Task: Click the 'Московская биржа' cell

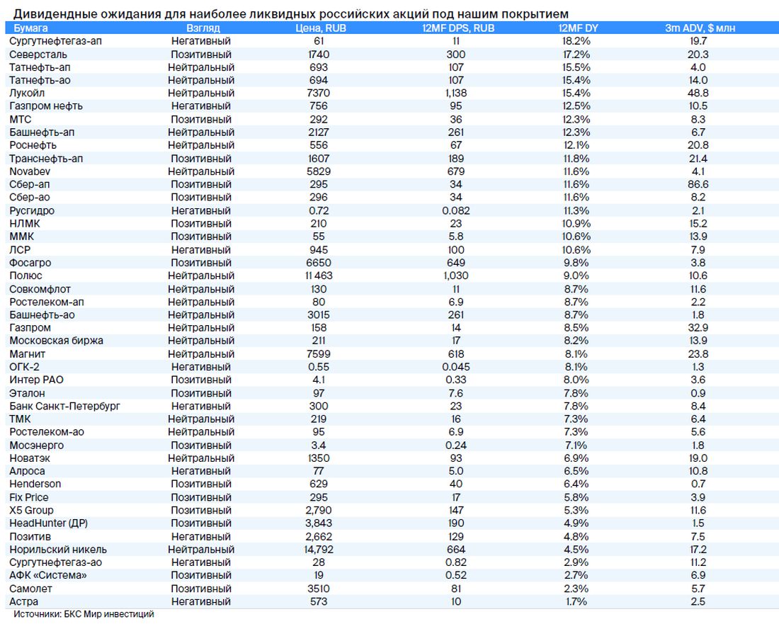Action: [56, 341]
